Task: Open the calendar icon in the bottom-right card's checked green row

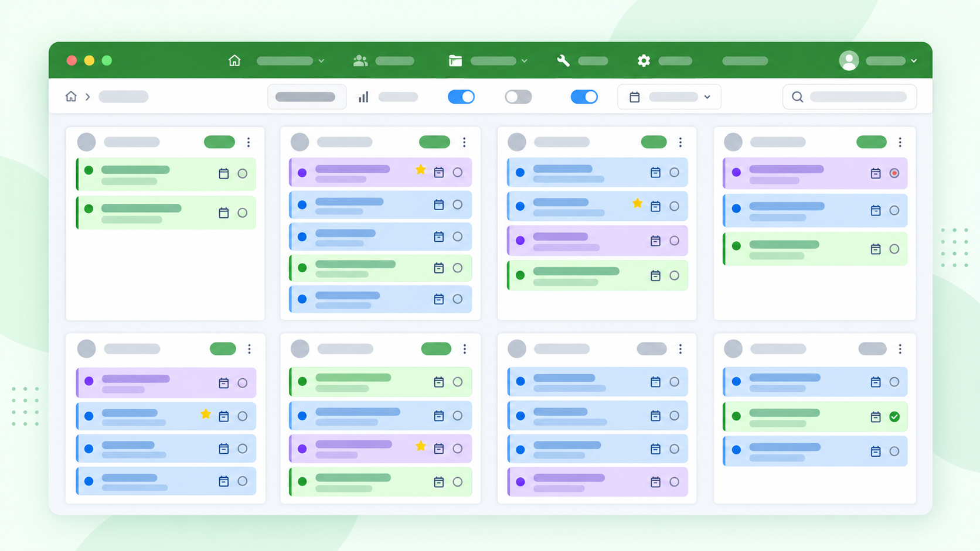Action: click(876, 417)
